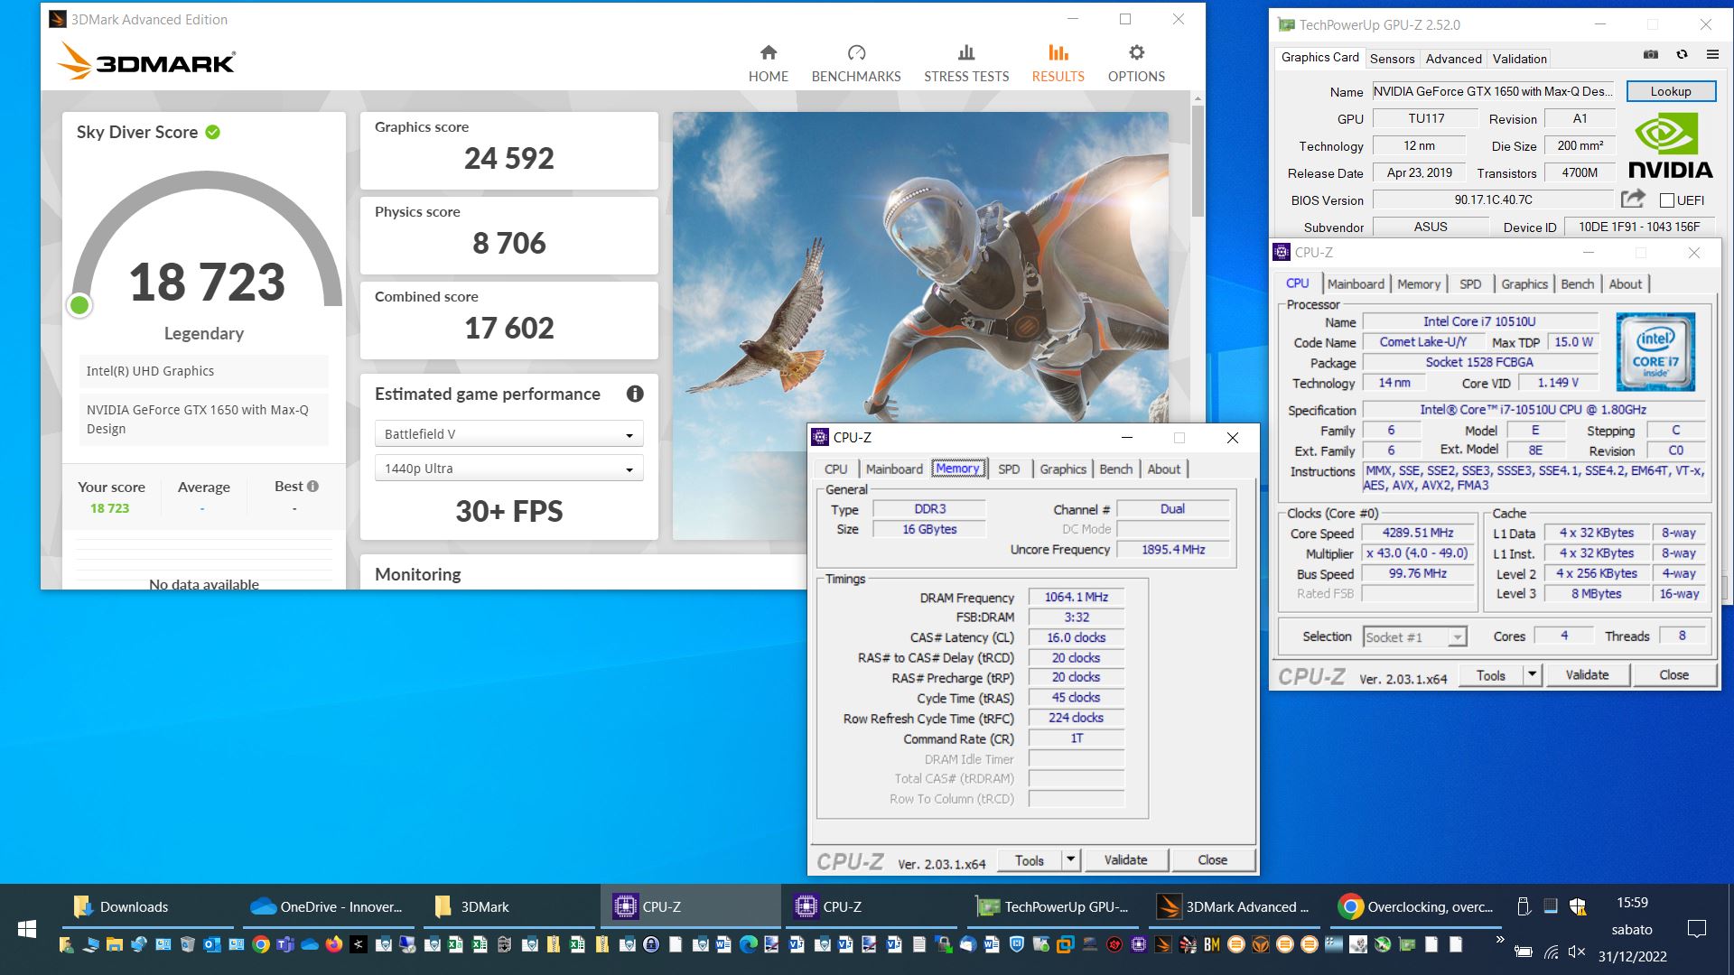Open Bench tab in right CPU-Z window
This screenshot has width=1734, height=975.
coord(1577,283)
